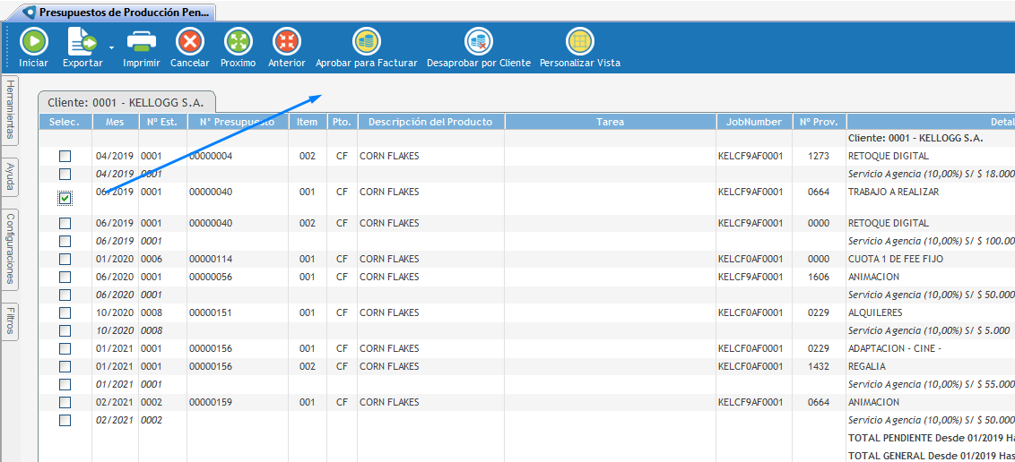Click the Exportar document icon

[82, 42]
